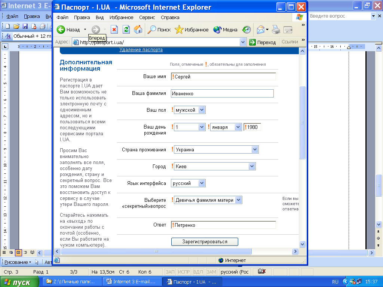
Task: Save document with Word floppy icon
Action: click(x=25, y=26)
